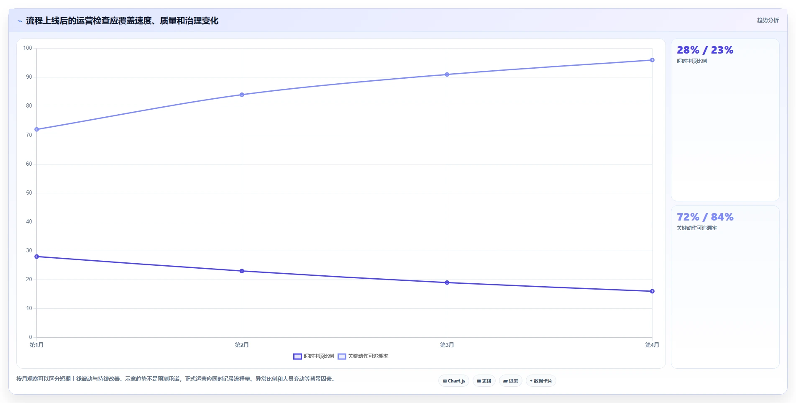Click the 趋势分析 label in header
This screenshot has width=796, height=403.
[768, 20]
